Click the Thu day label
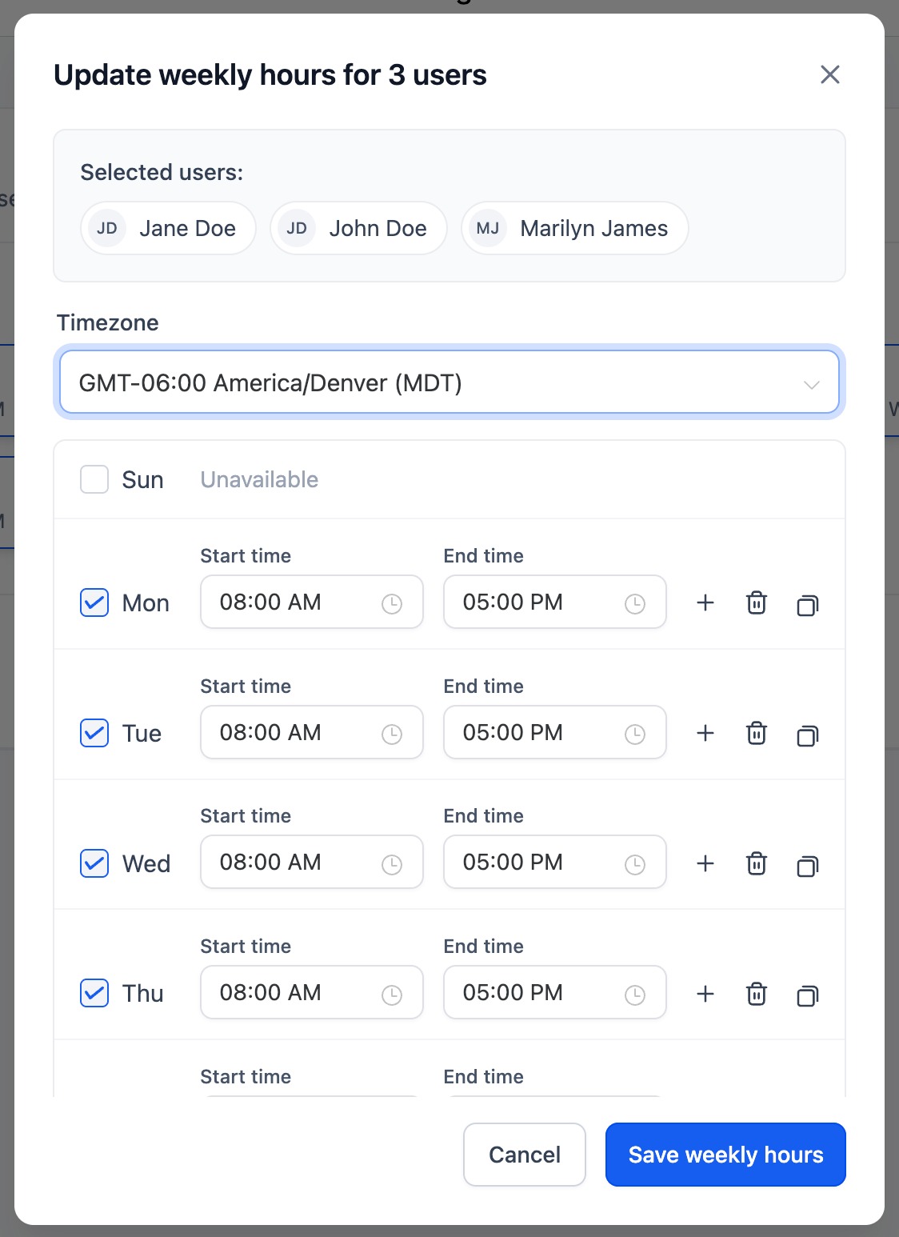 (x=142, y=994)
